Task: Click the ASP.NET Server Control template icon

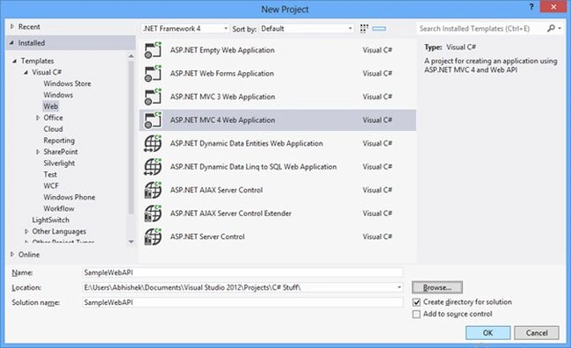Action: [x=153, y=237]
